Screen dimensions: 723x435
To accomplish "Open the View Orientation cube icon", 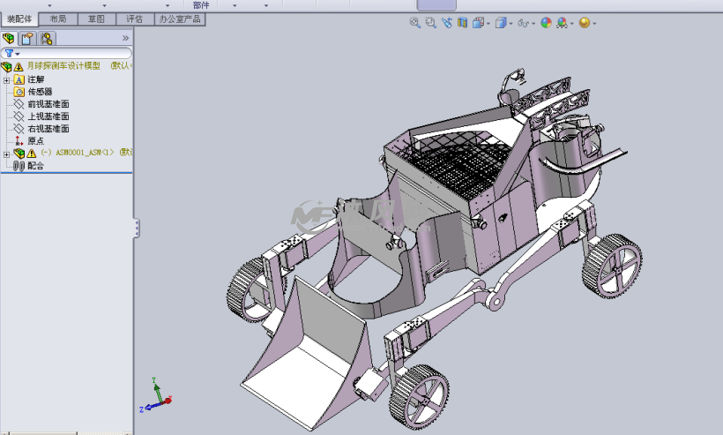I will pyautogui.click(x=478, y=23).
